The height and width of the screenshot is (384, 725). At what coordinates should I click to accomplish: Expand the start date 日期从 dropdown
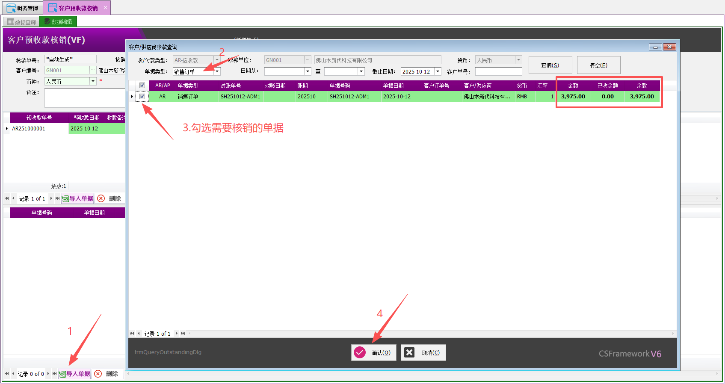point(308,72)
